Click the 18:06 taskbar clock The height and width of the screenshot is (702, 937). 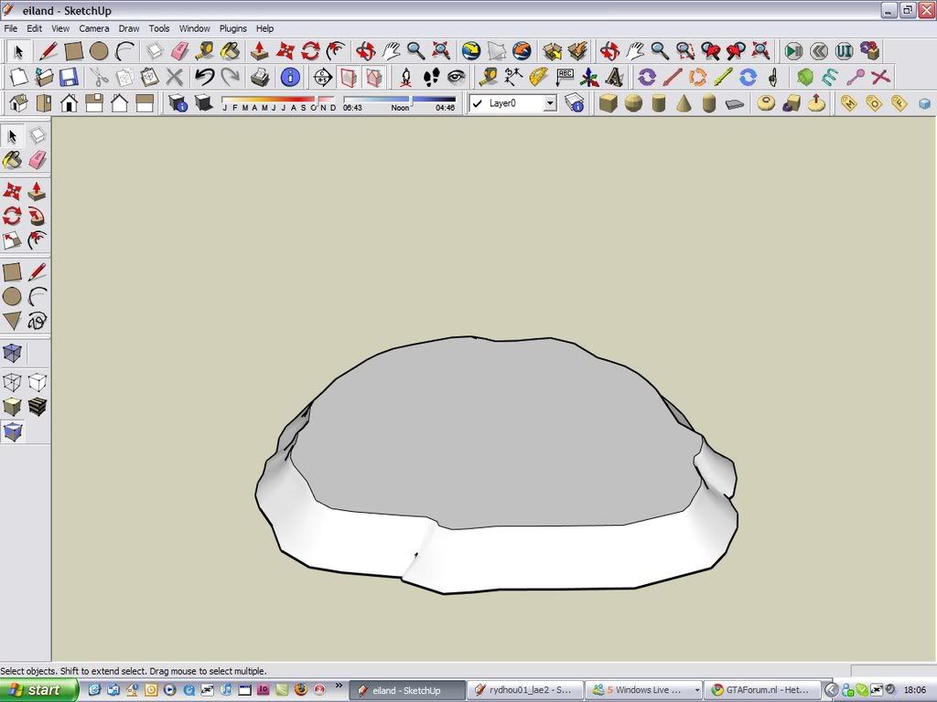point(915,690)
